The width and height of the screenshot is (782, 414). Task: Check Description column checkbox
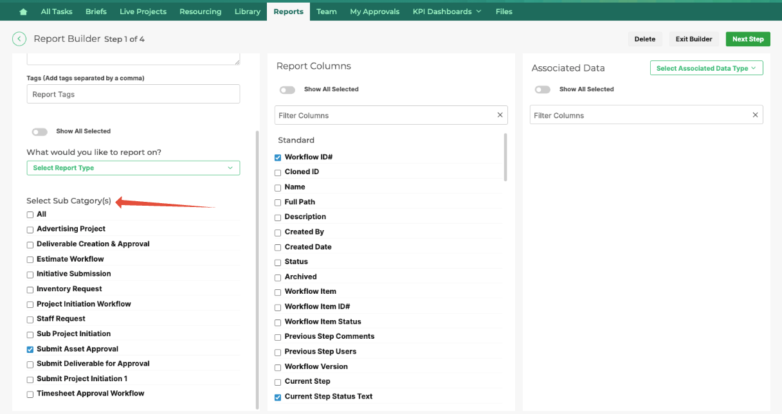pos(278,217)
